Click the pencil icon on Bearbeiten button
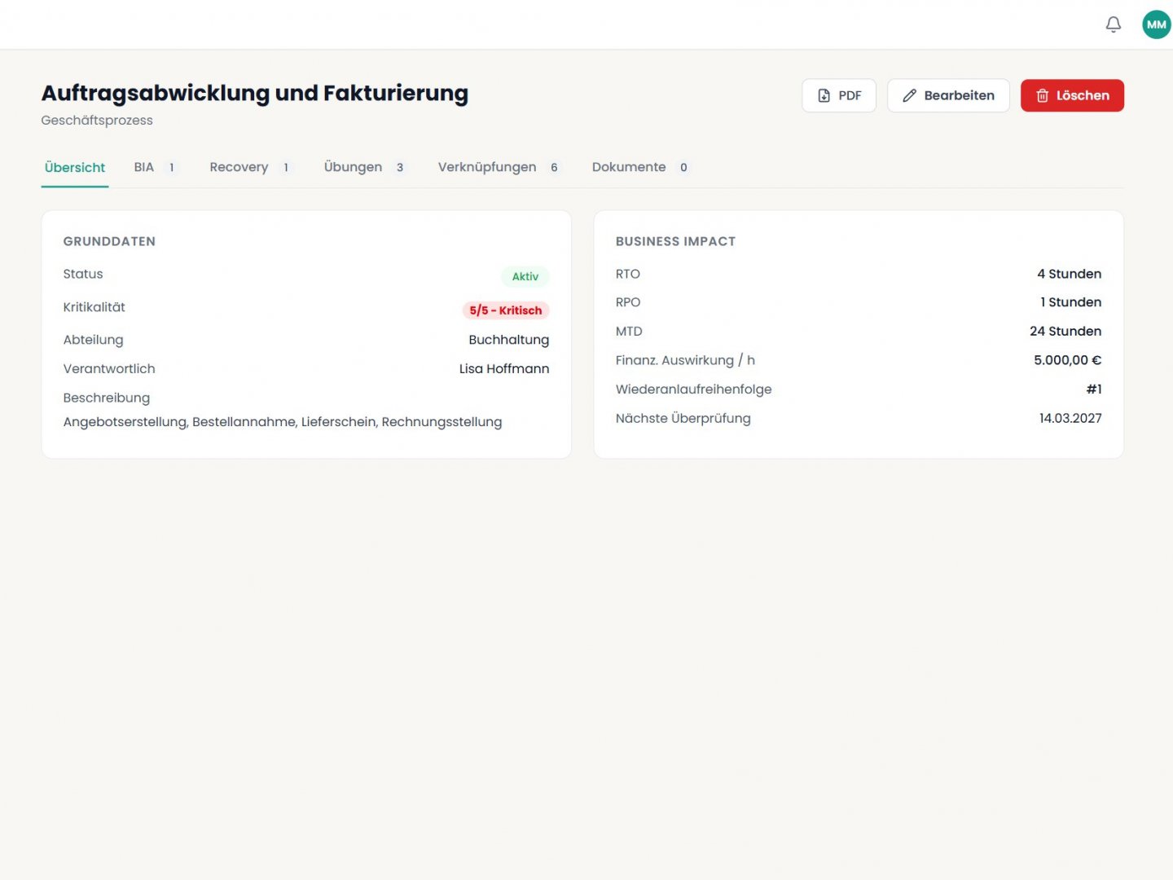The width and height of the screenshot is (1173, 880). pos(909,95)
